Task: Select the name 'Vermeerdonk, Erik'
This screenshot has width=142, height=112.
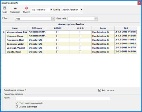Action: [17, 32]
